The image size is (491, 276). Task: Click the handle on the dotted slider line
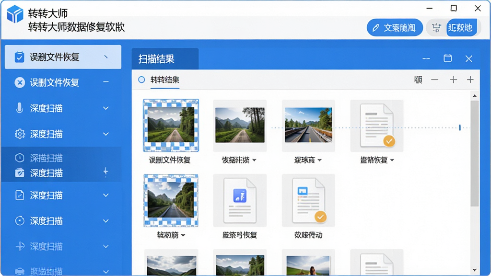460,127
